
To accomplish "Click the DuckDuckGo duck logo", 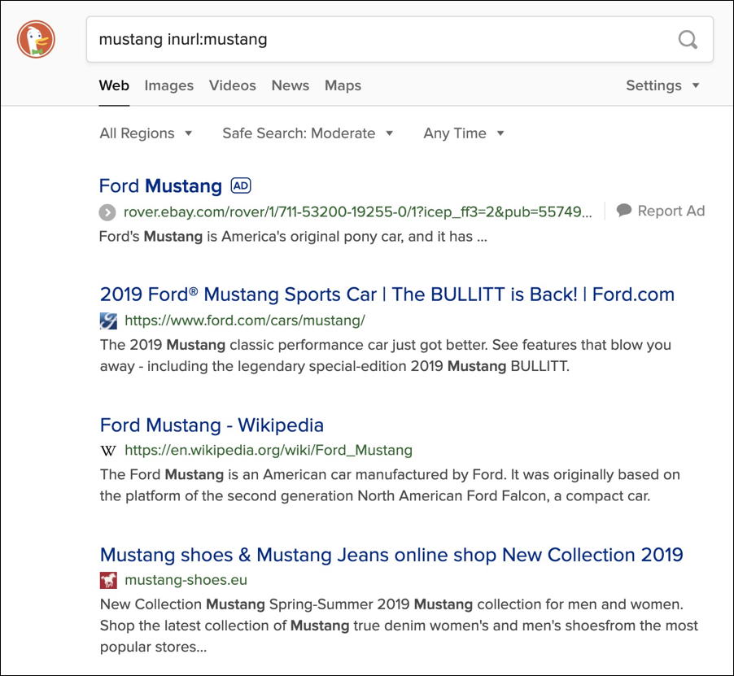I will [36, 39].
